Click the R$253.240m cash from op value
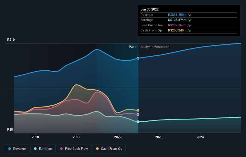This screenshot has height=157, width=246. point(177,31)
